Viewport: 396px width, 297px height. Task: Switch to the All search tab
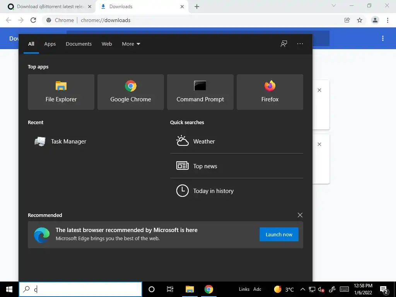point(31,44)
